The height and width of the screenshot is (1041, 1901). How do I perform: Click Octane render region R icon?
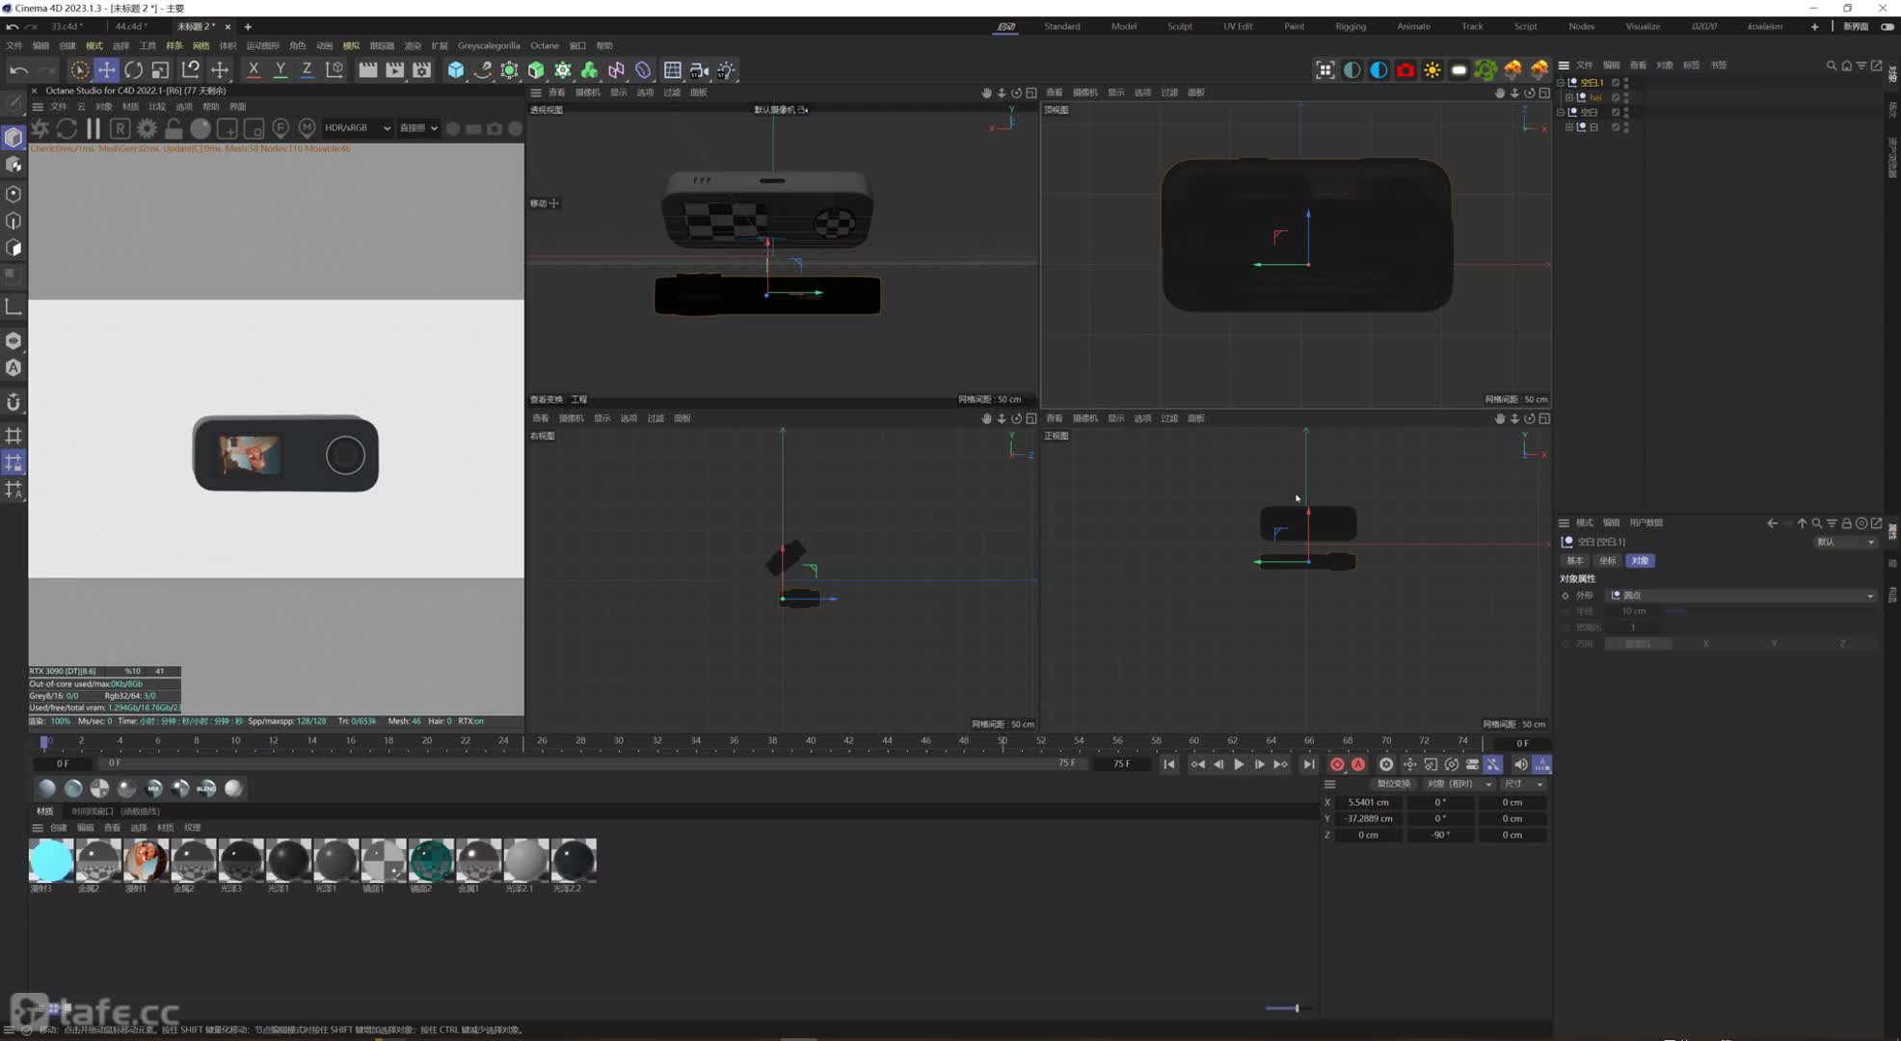pyautogui.click(x=120, y=127)
